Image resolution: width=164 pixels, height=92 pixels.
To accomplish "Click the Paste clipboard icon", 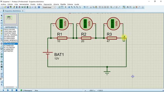I will (x=96, y=7).
